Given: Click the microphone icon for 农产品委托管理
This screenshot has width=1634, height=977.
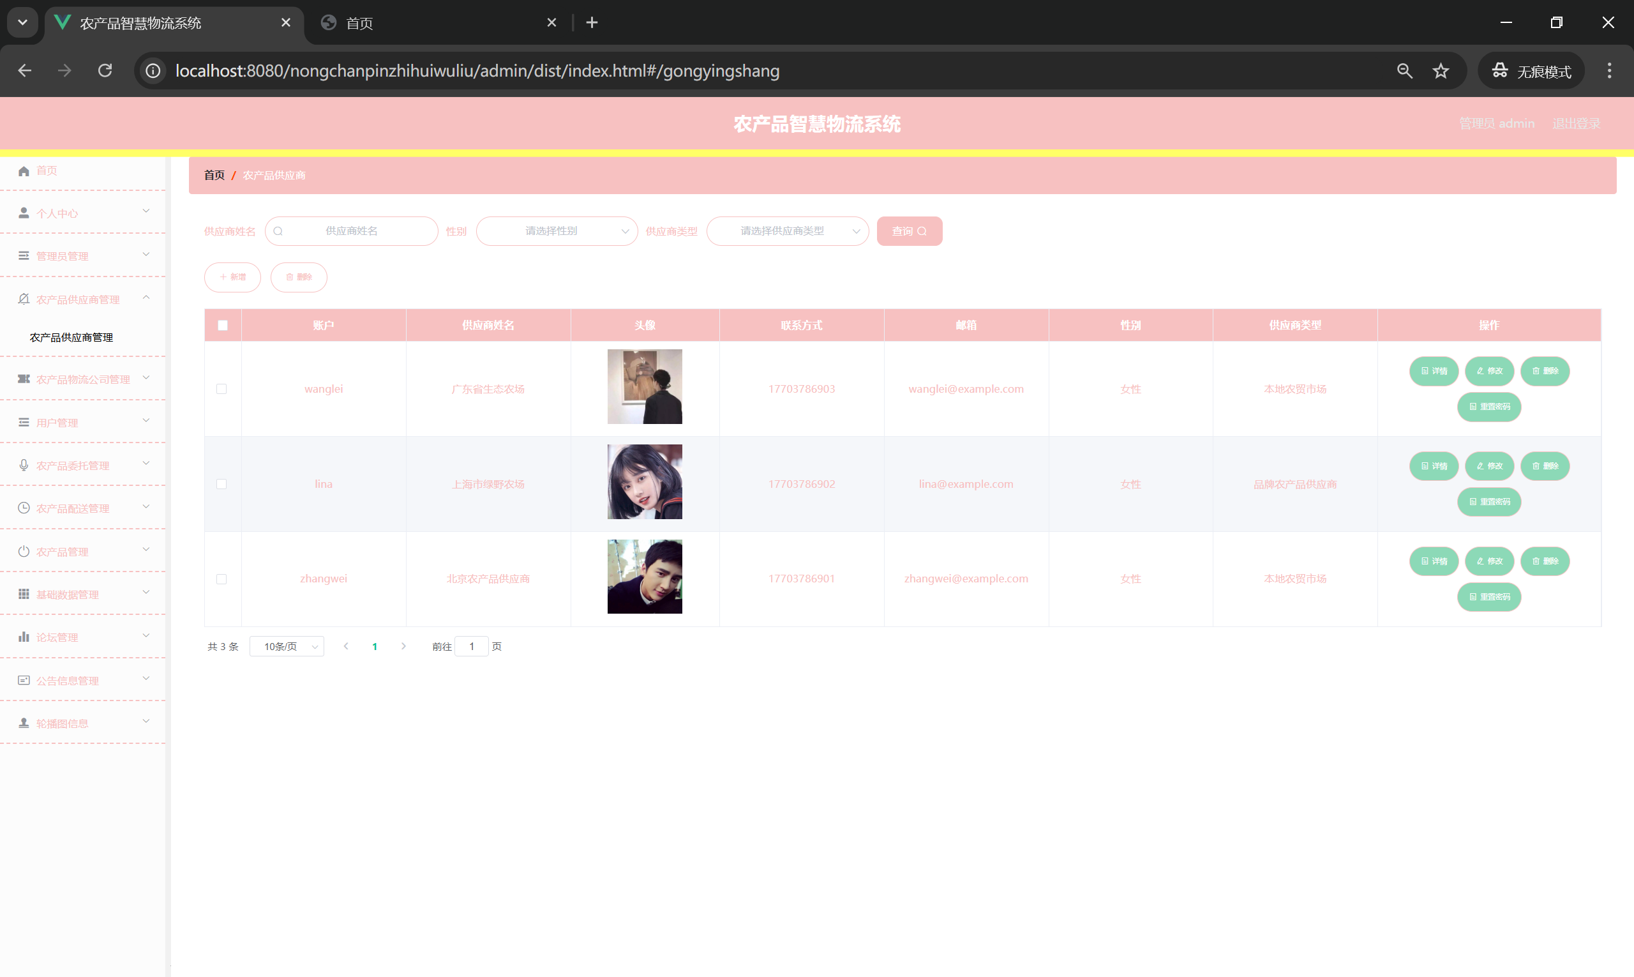Looking at the screenshot, I should tap(24, 466).
